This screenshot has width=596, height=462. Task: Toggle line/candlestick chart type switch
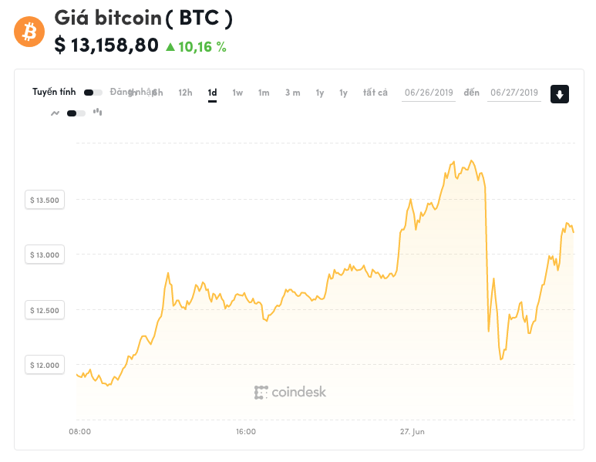pos(76,113)
